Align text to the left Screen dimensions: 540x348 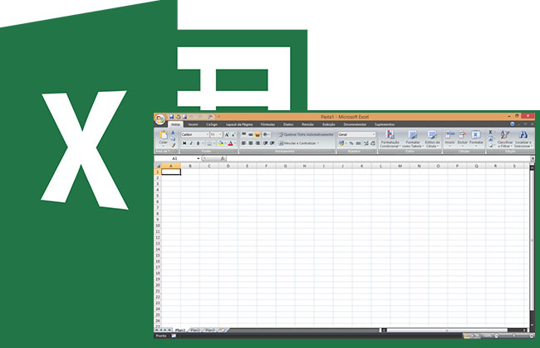point(243,143)
